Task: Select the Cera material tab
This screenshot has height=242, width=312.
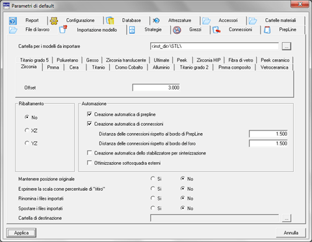Action: point(74,67)
